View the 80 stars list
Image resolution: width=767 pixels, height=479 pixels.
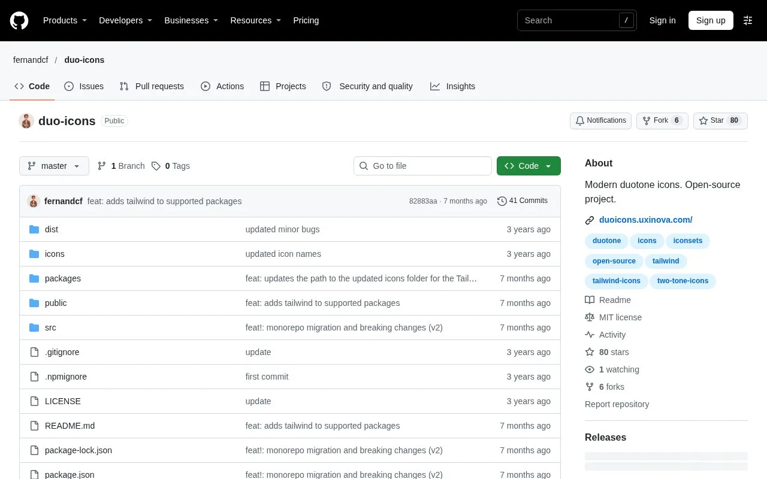click(x=607, y=352)
